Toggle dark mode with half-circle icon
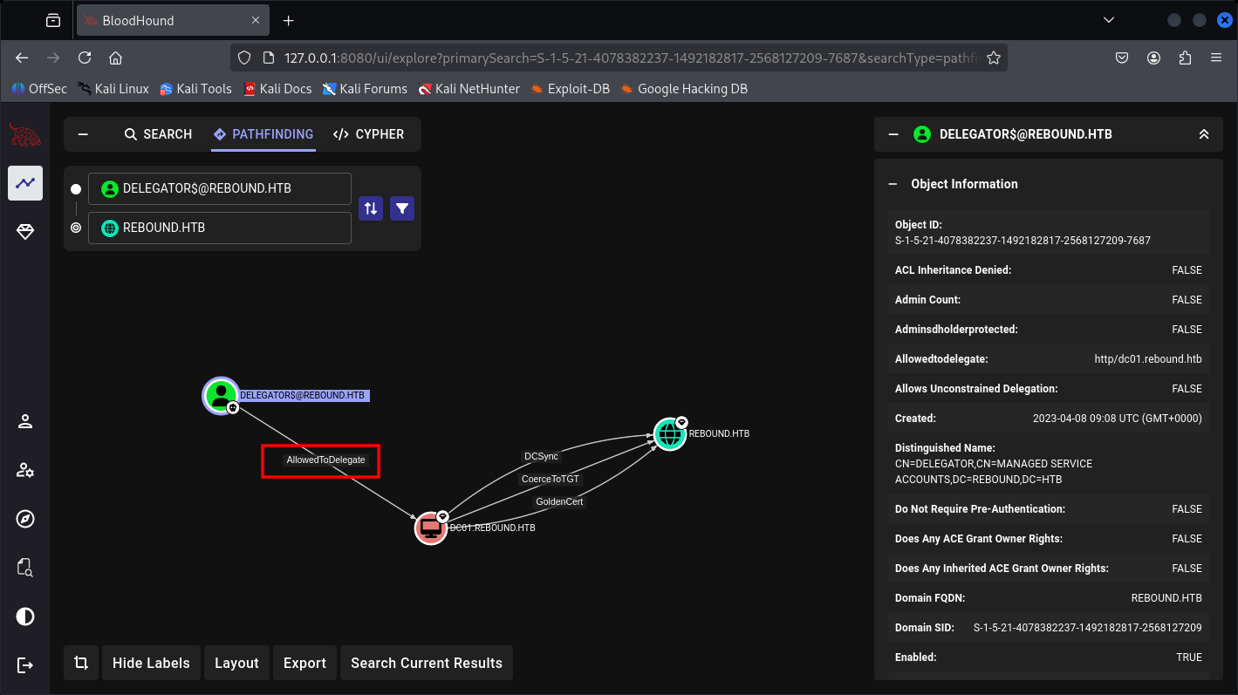This screenshot has width=1238, height=695. (25, 617)
